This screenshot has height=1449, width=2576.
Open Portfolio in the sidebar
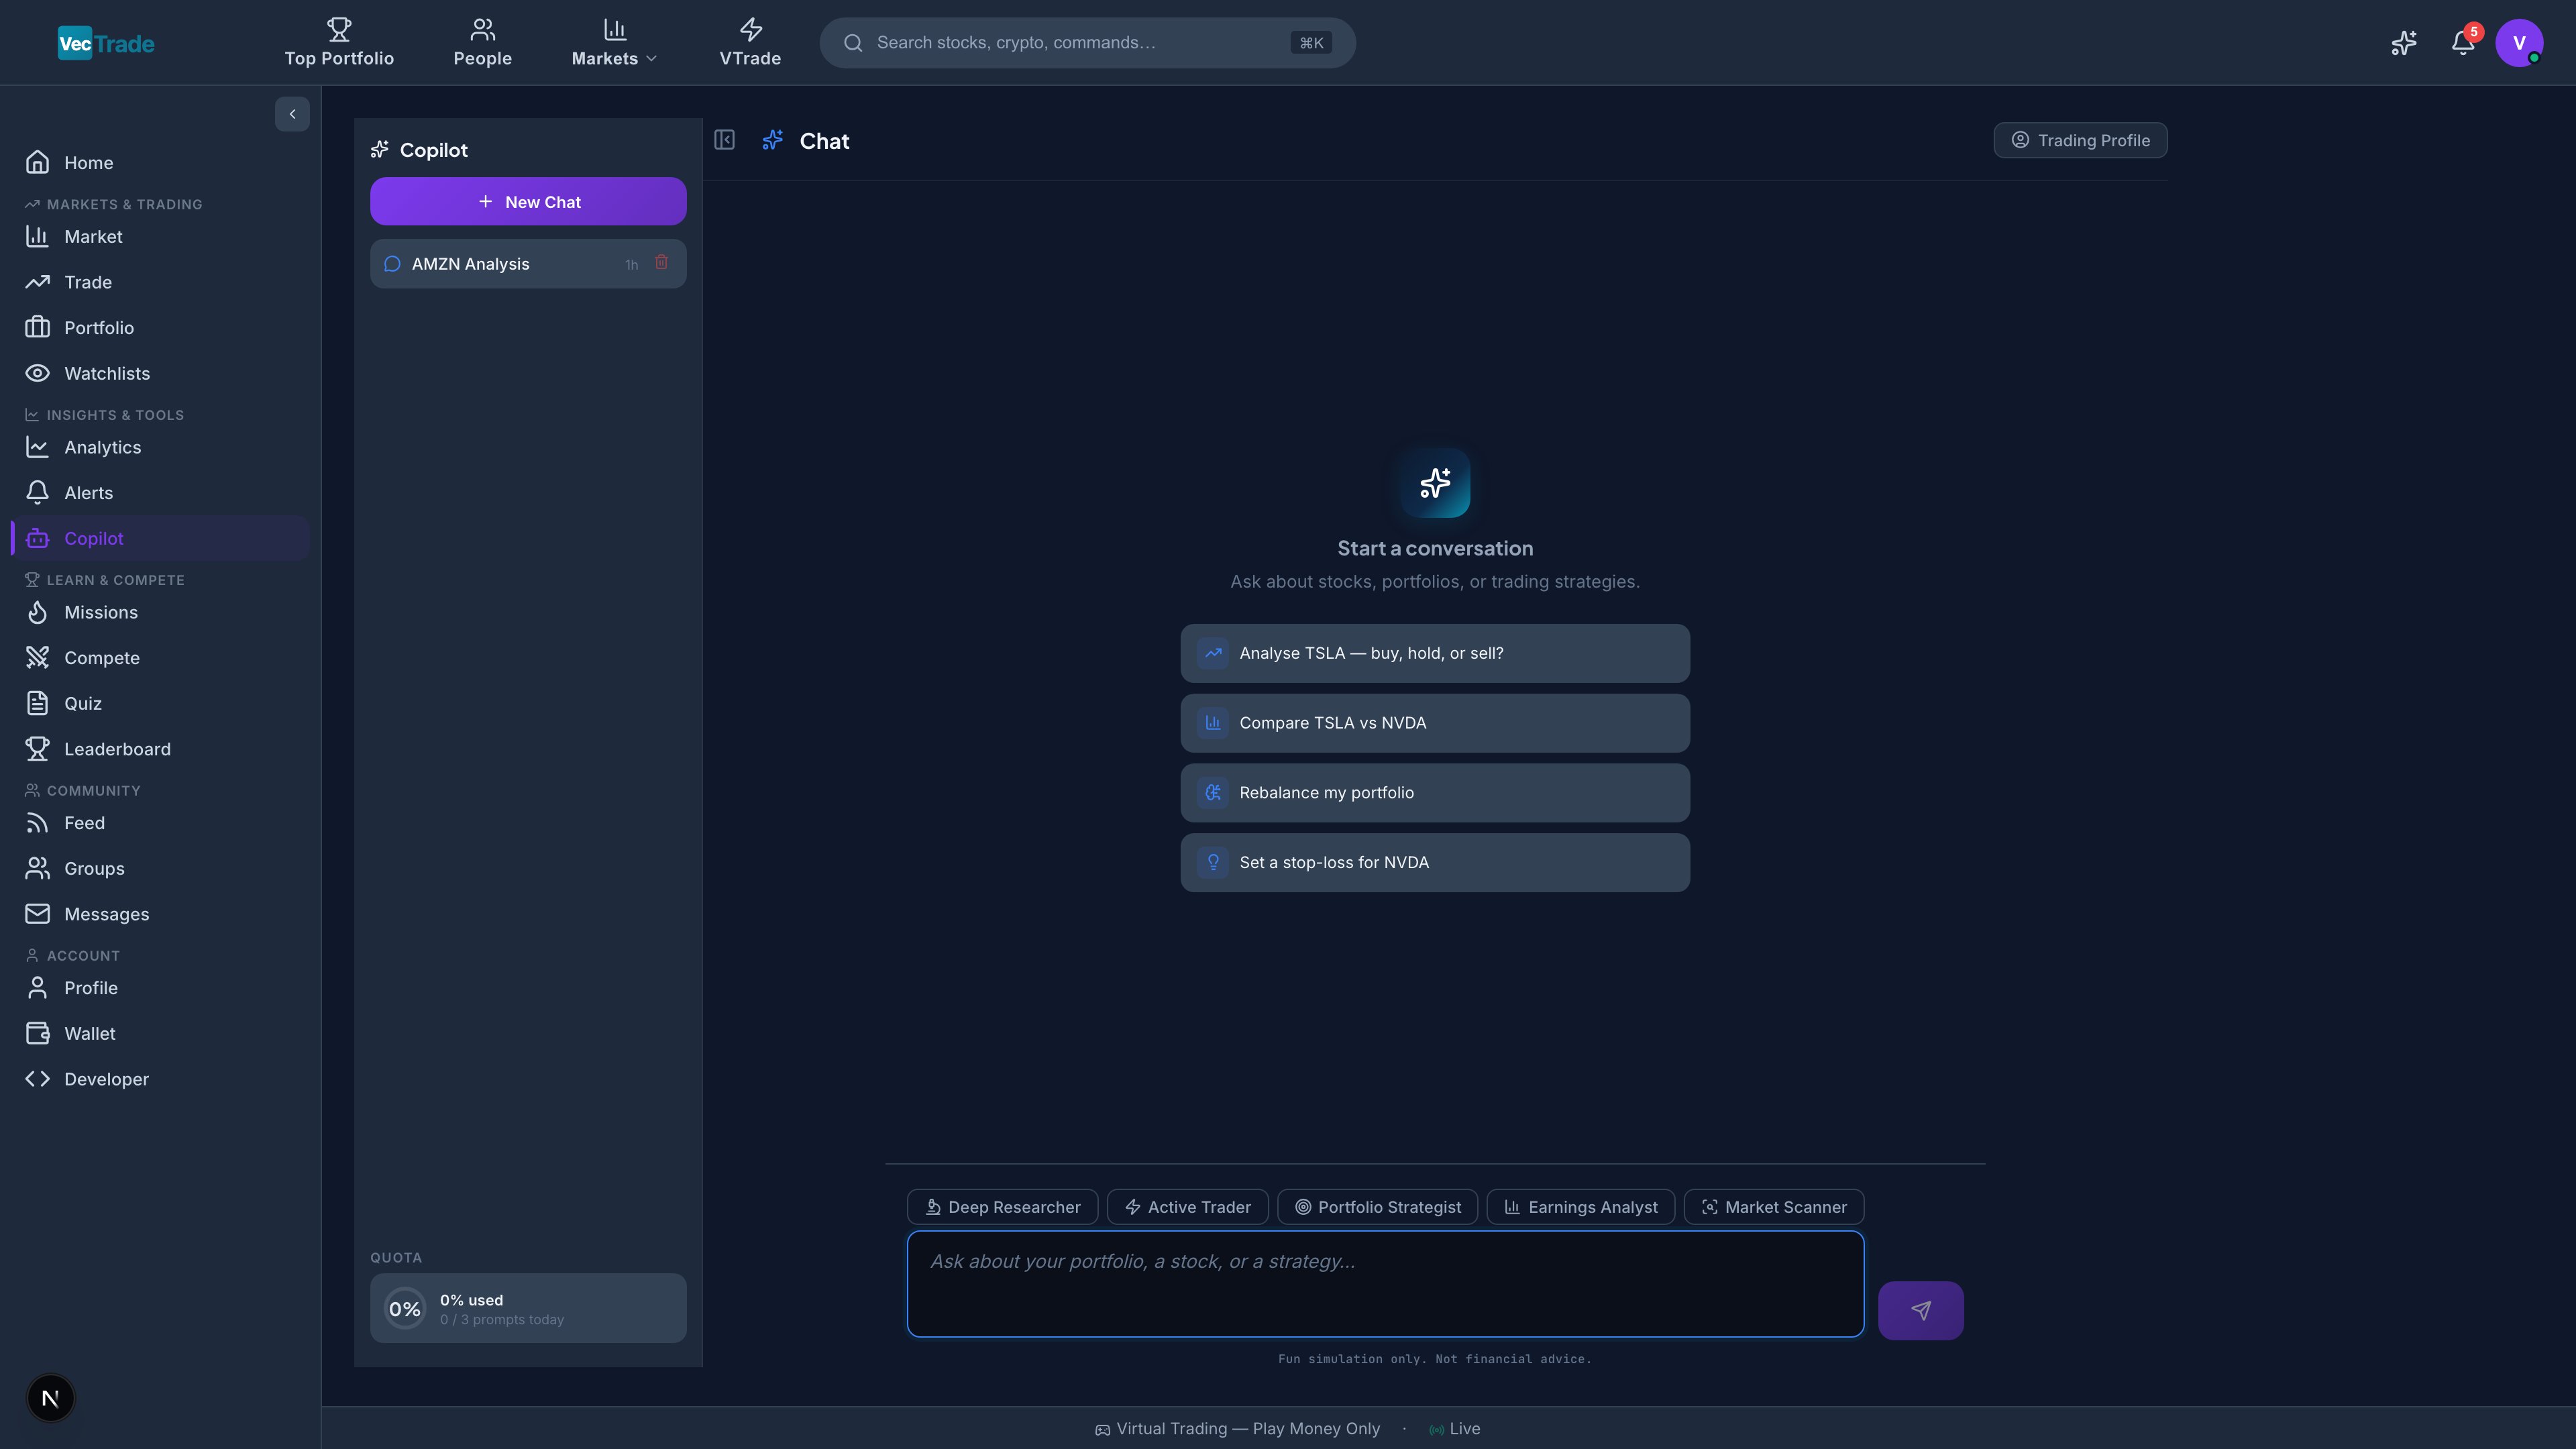tap(160, 328)
